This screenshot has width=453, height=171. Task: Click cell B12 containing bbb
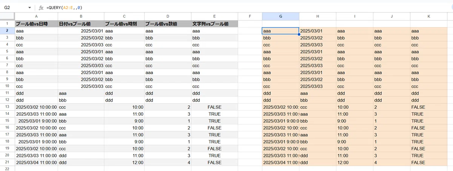tap(81, 100)
